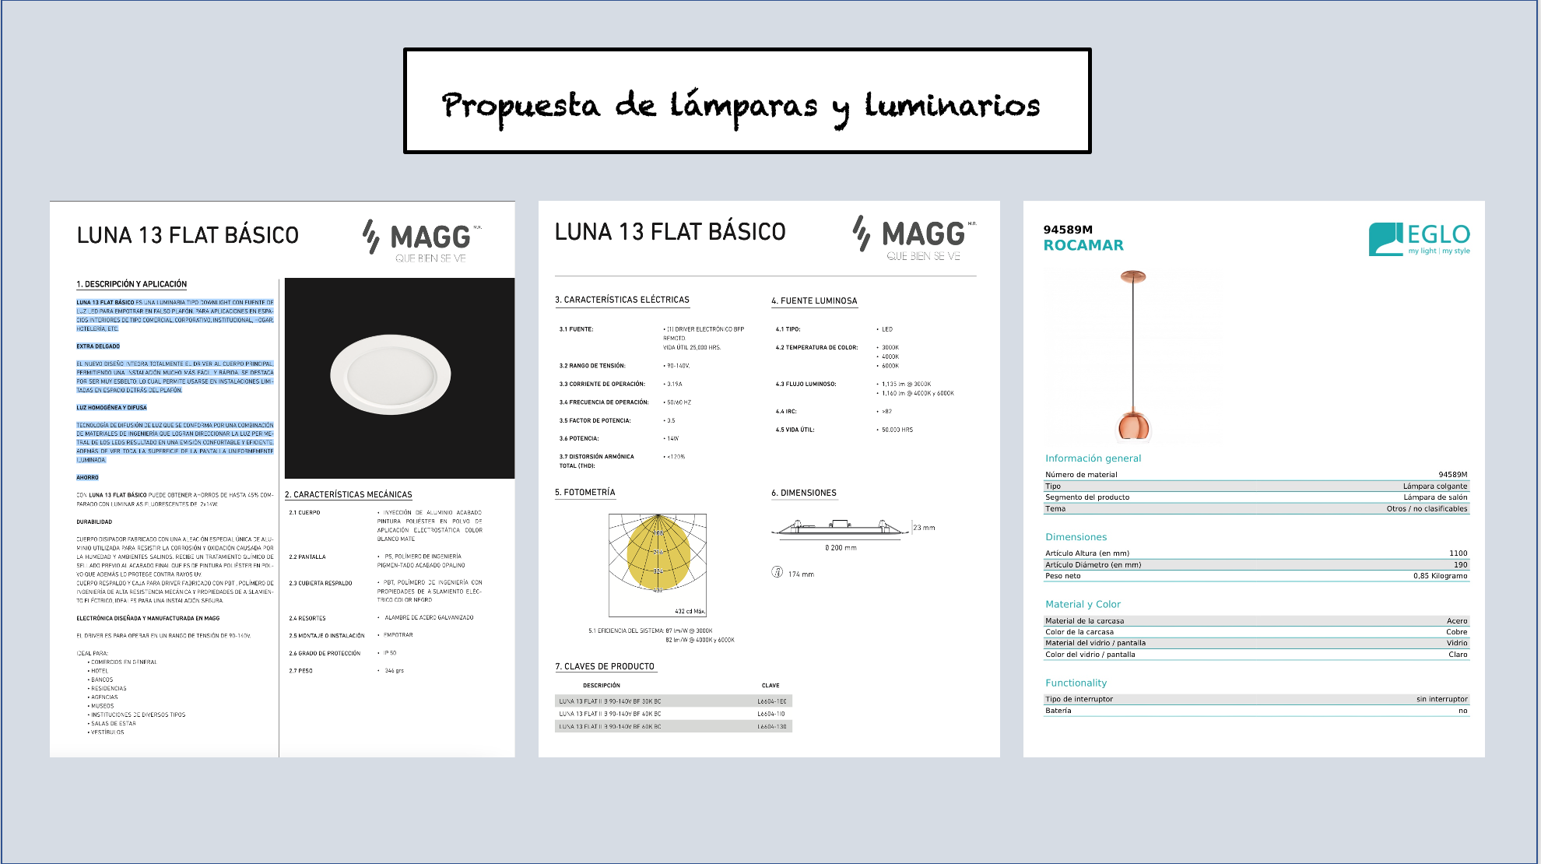Screen dimensions: 1541x864
Task: Click the 'Material y Color' section title
Action: (x=1083, y=604)
